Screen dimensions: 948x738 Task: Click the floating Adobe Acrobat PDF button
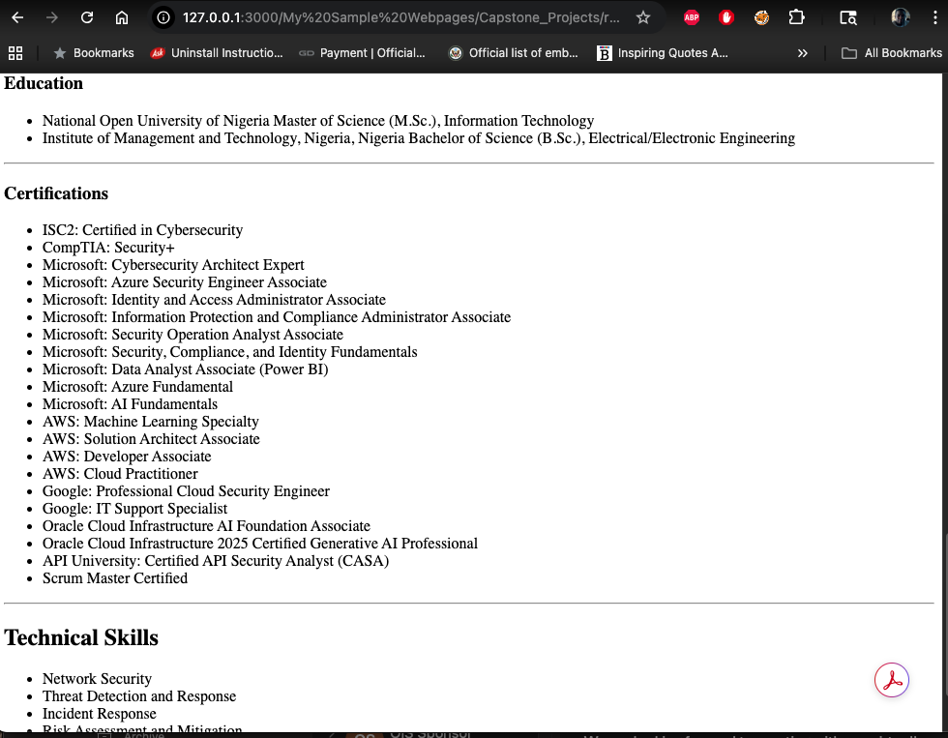pos(891,680)
